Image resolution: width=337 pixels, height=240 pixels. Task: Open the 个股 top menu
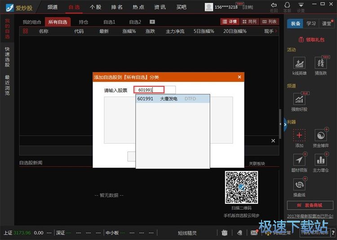[x=95, y=7]
